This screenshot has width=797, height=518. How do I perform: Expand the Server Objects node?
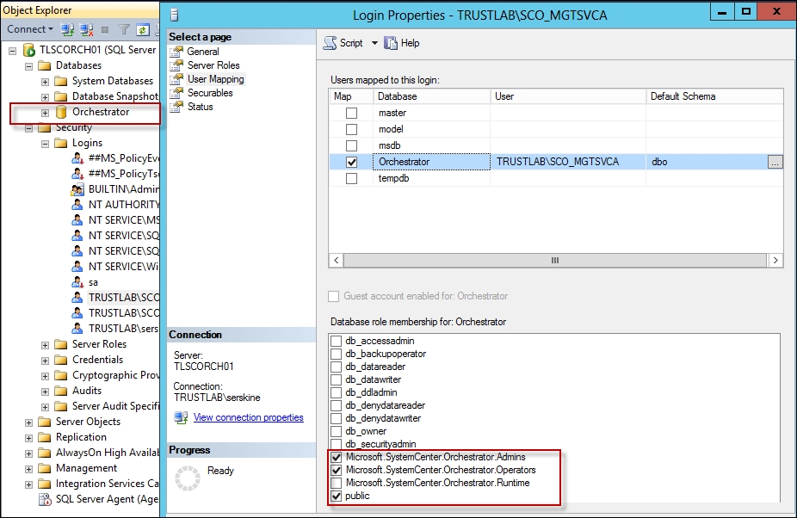pos(29,422)
